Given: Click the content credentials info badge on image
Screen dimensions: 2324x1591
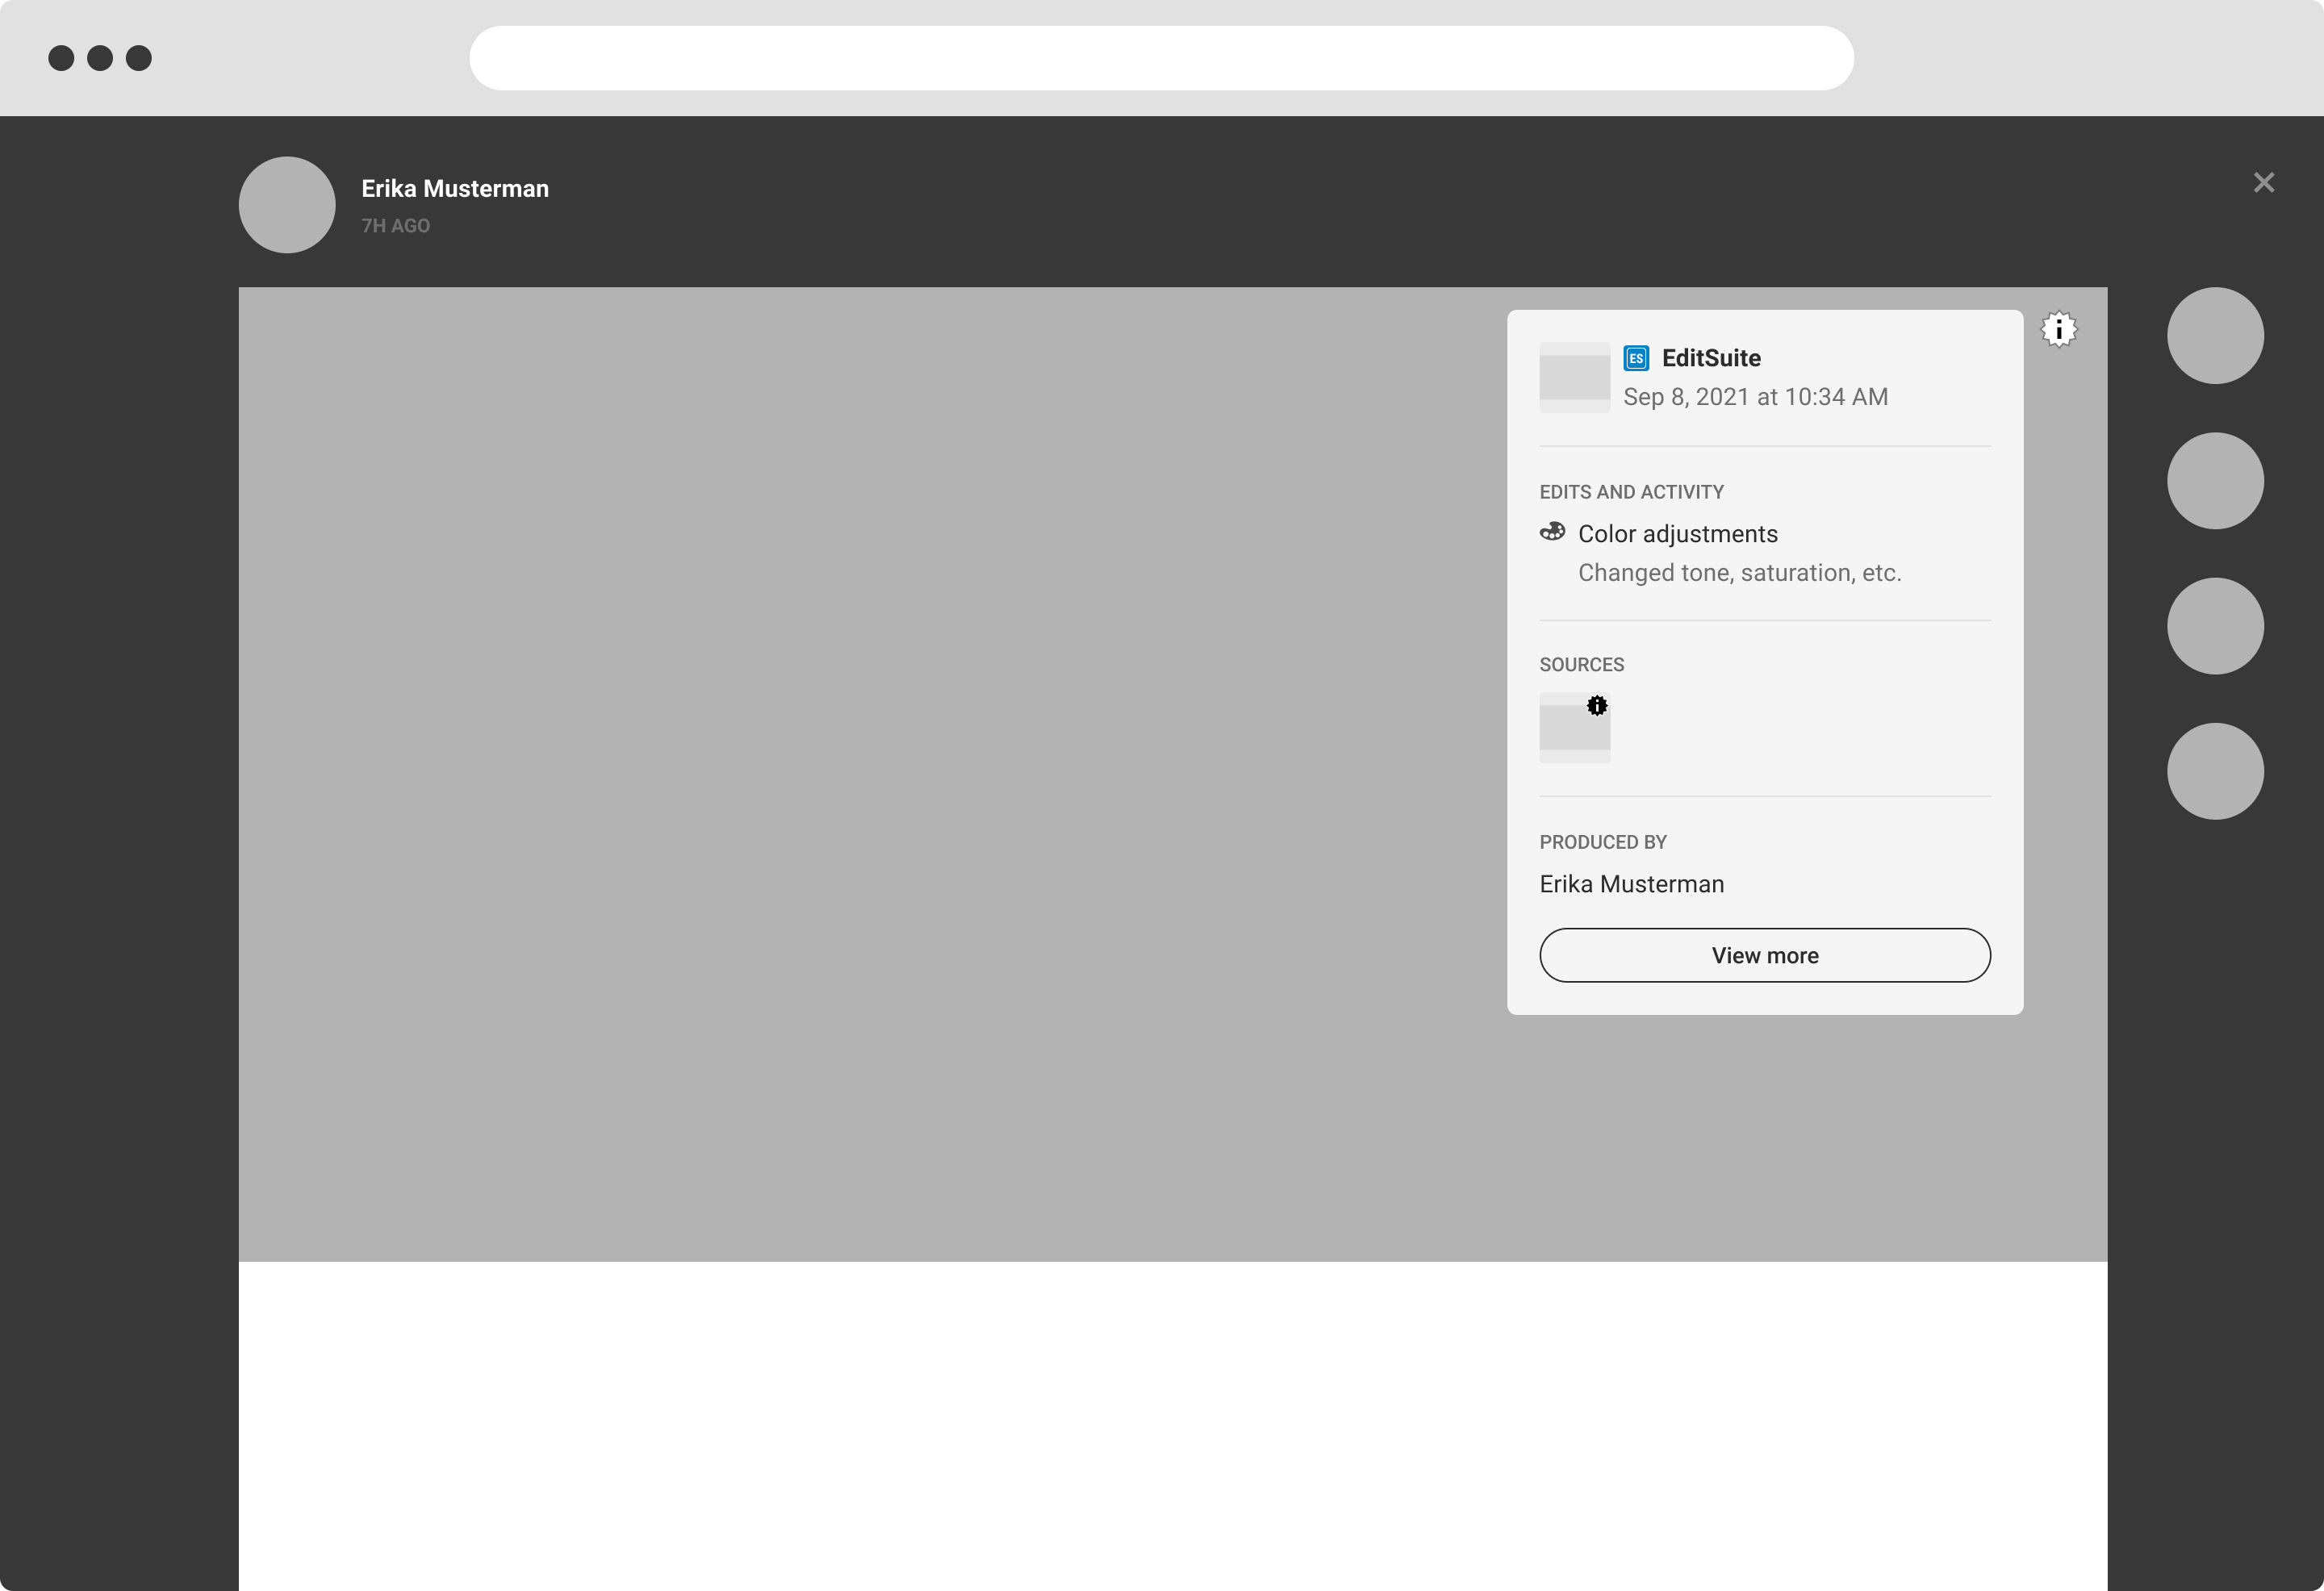Looking at the screenshot, I should pos(2058,329).
